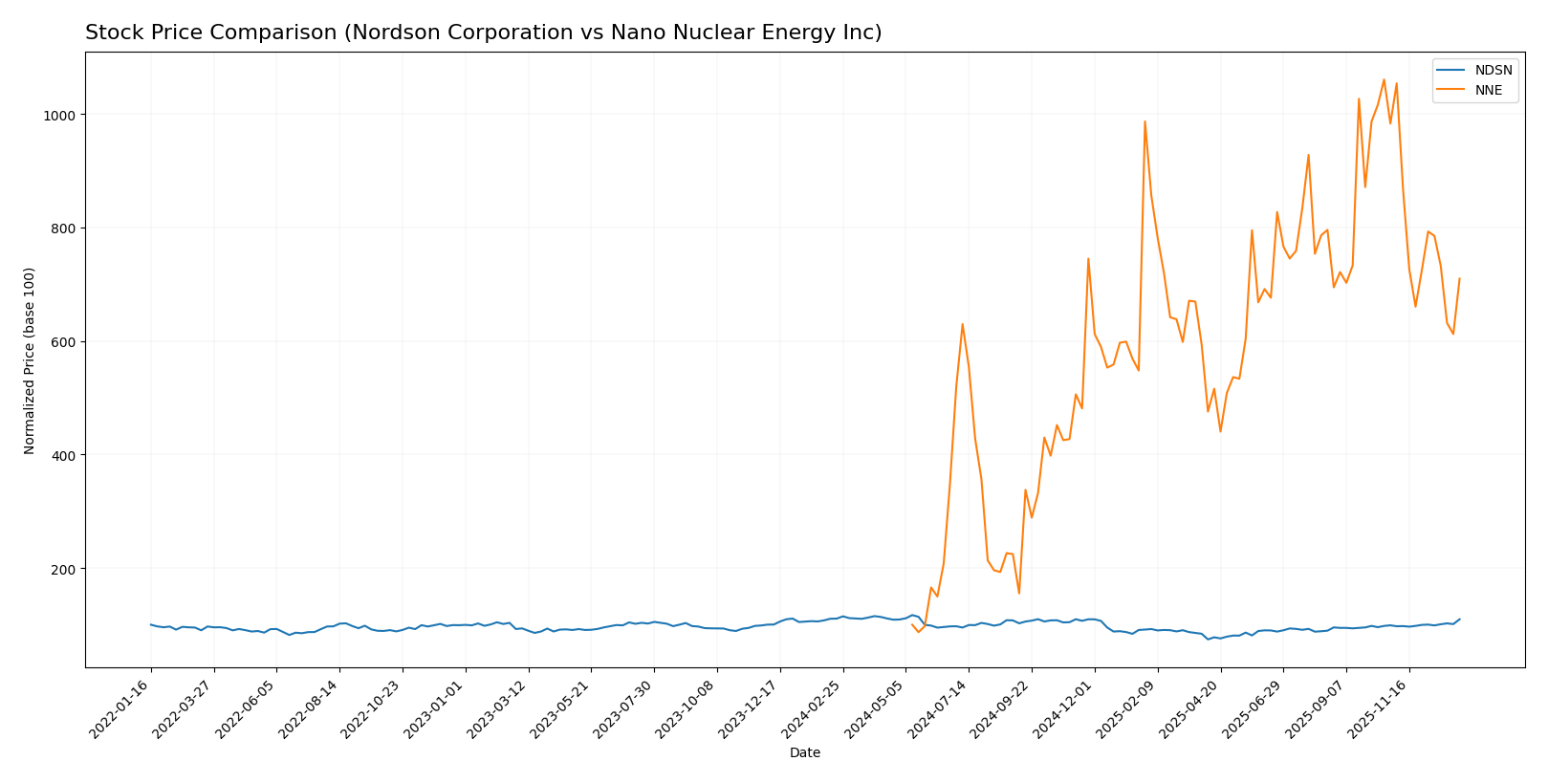Screen dimensions: 1548x783
Task: Click the y-axis tick value 600
Action: click(65, 342)
